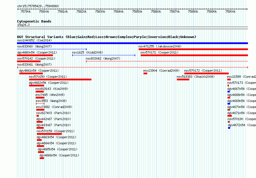
Task: Open dgv4671n54 variant label
Action: coord(241,113)
